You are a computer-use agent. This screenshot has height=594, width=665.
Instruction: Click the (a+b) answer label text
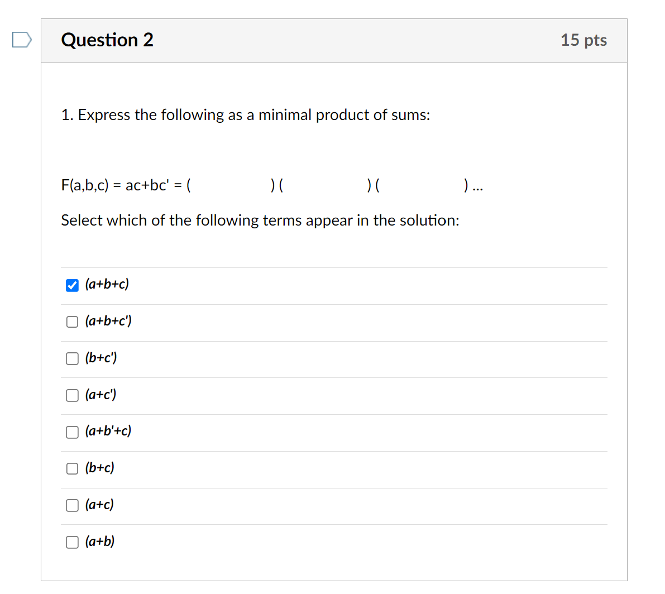coord(99,542)
